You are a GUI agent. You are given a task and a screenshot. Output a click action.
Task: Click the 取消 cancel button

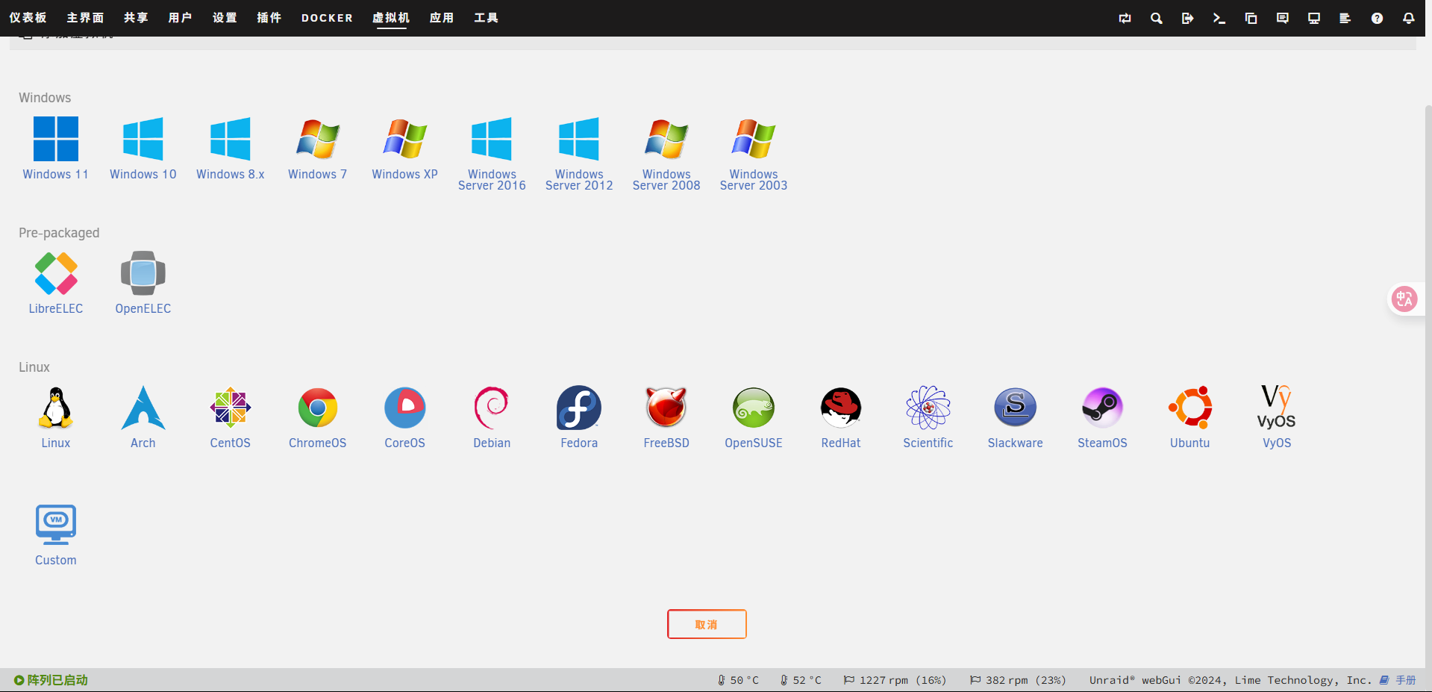pyautogui.click(x=707, y=624)
